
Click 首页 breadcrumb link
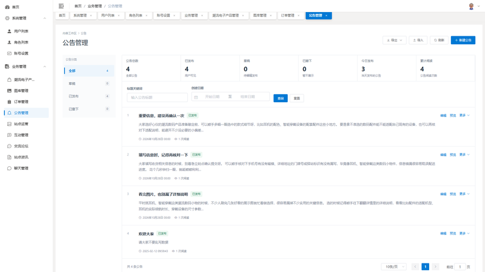[78, 6]
